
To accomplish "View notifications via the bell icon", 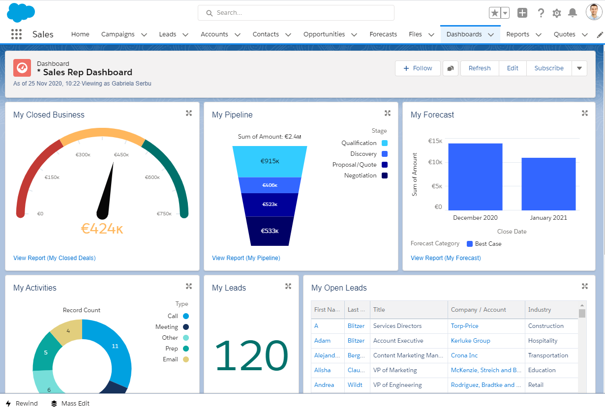I will pos(572,13).
